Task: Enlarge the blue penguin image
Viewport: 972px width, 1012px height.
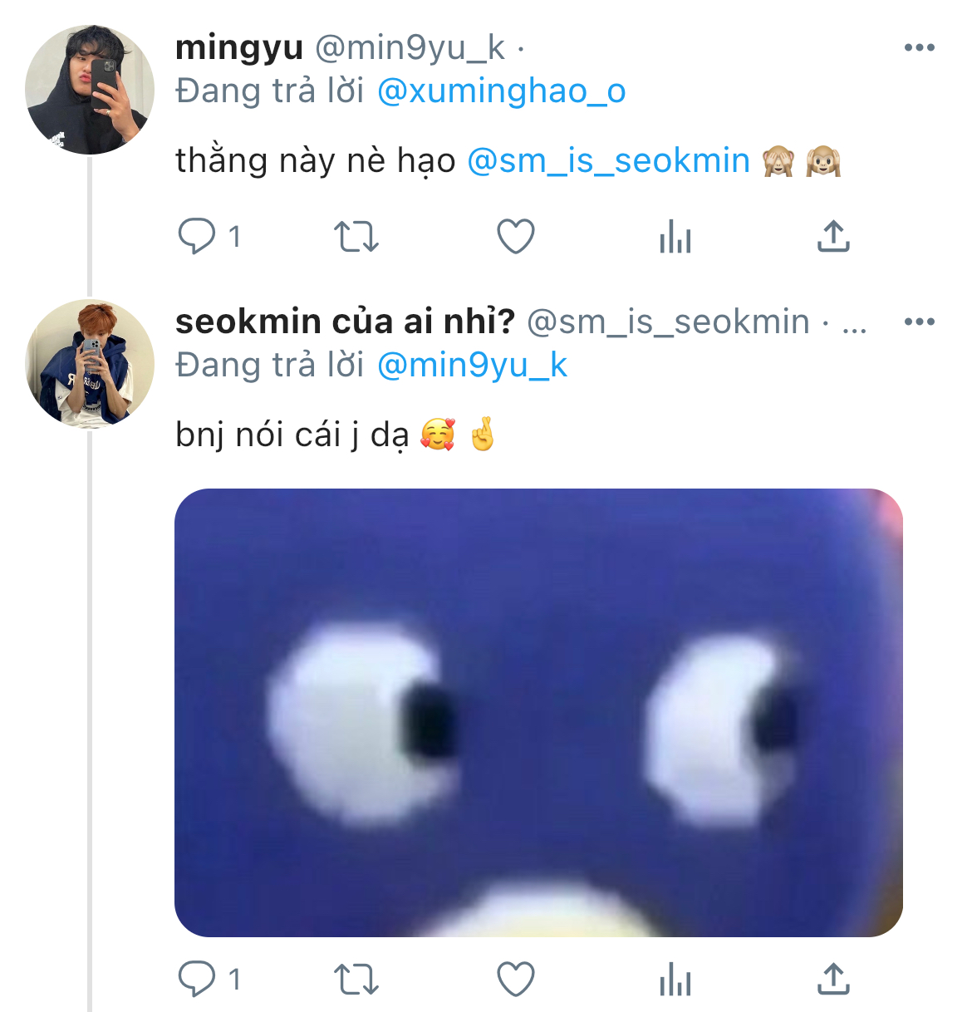Action: point(538,713)
